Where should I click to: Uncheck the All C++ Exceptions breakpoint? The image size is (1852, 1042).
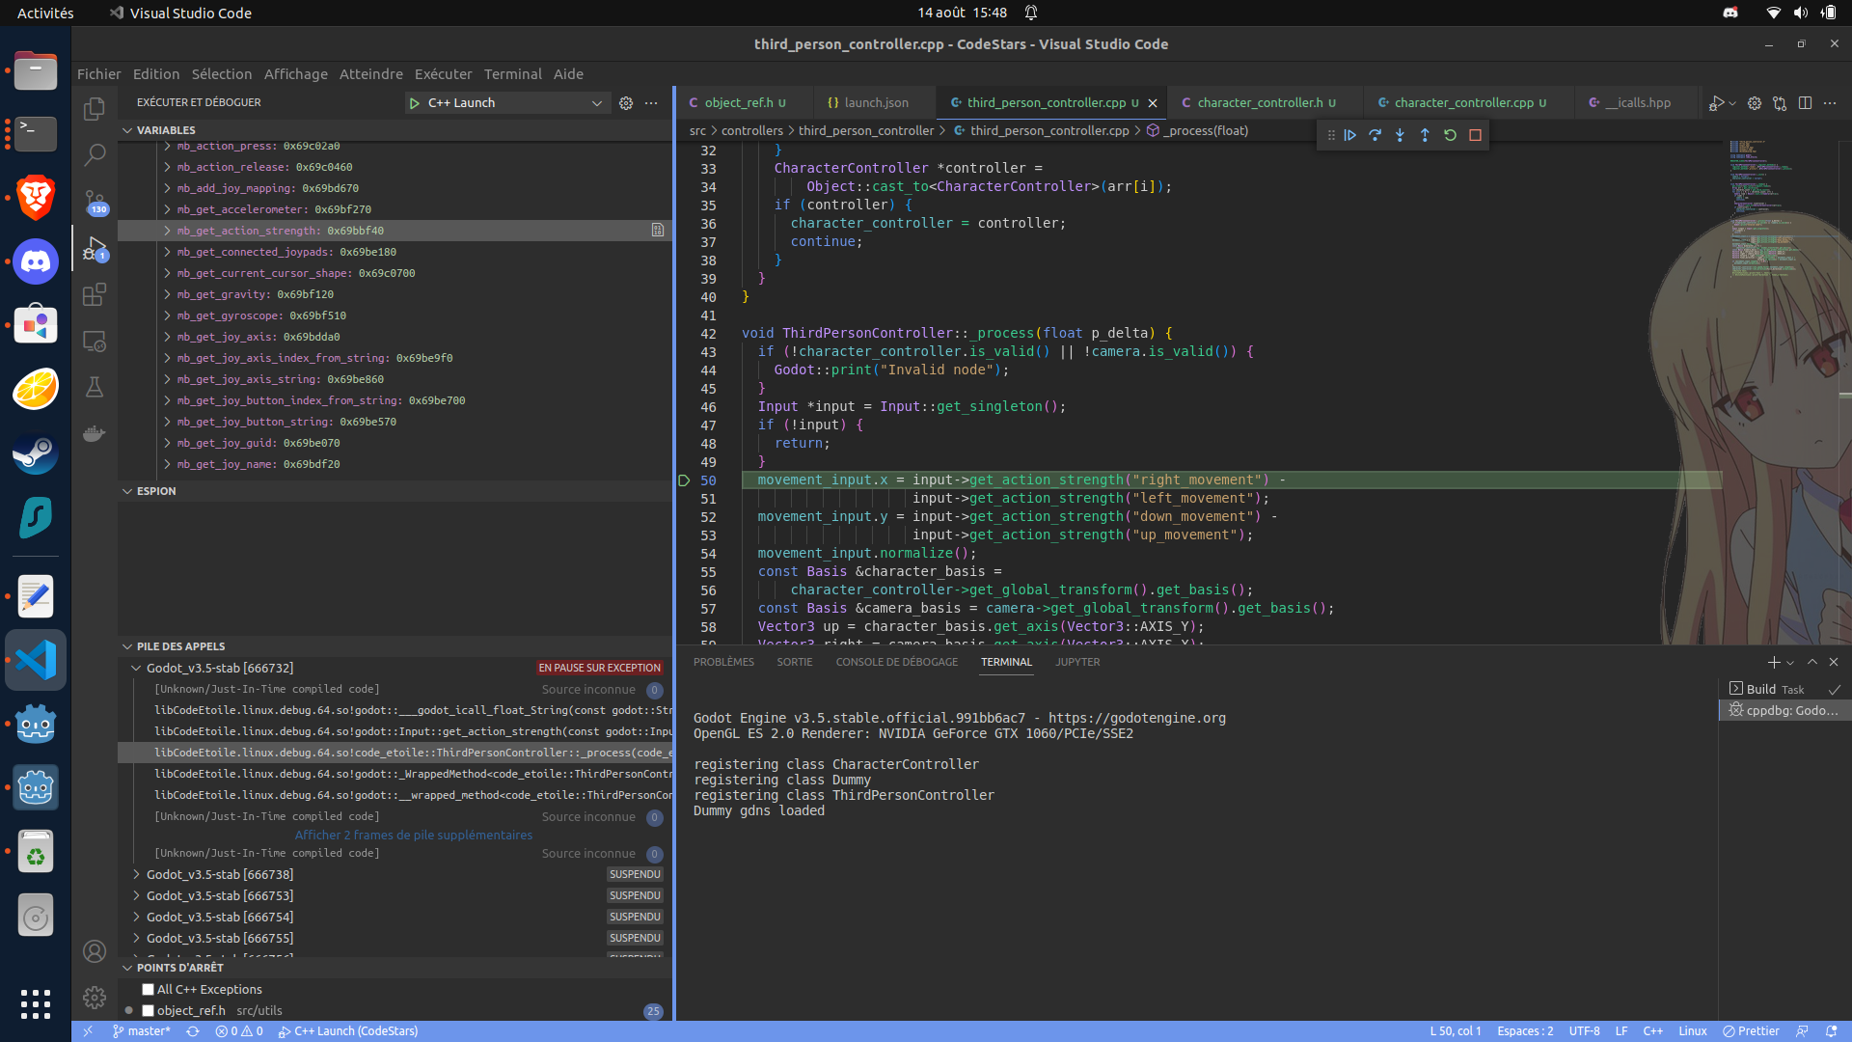click(148, 989)
